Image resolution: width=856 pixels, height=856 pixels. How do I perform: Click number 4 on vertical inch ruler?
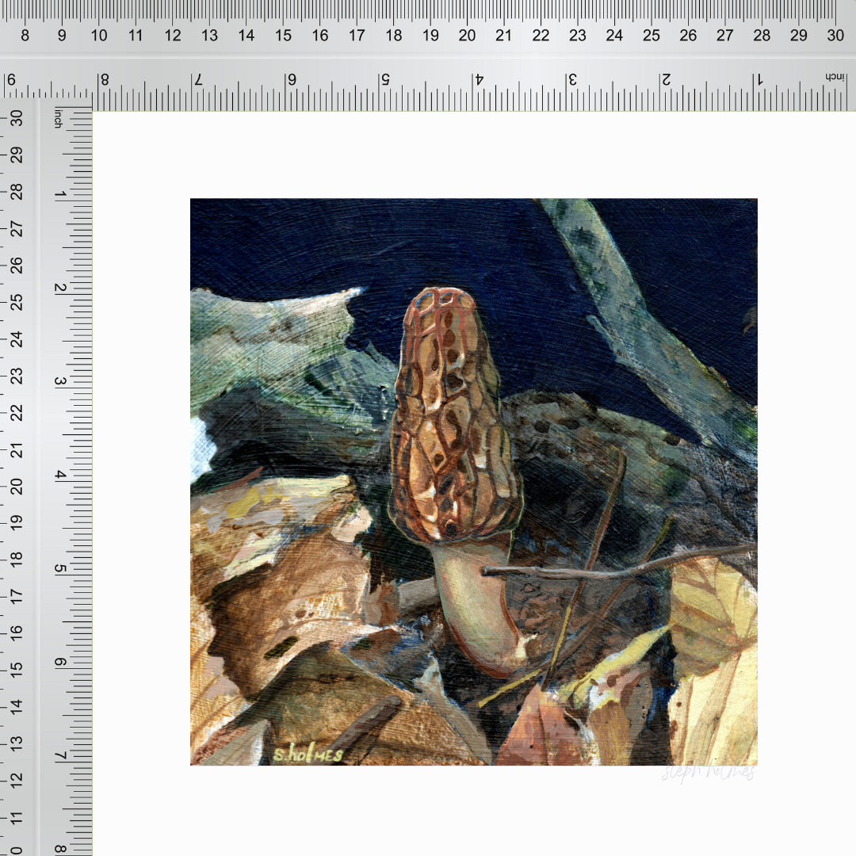(59, 475)
